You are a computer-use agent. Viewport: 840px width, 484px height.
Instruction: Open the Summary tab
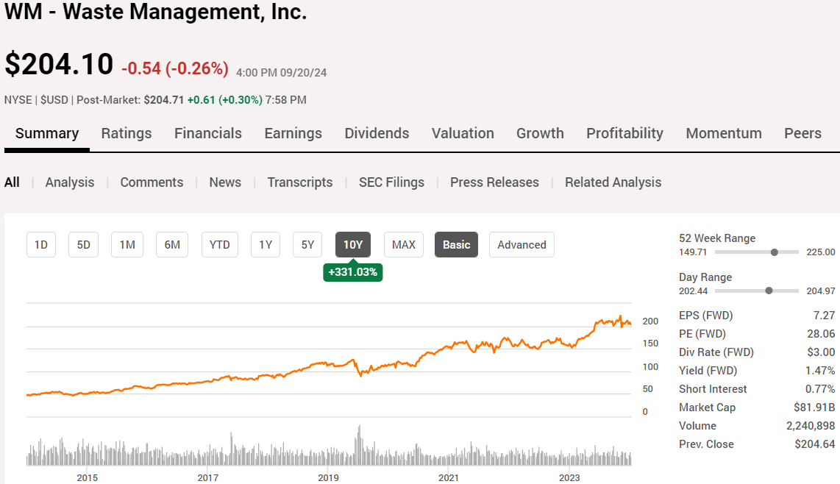coord(46,133)
